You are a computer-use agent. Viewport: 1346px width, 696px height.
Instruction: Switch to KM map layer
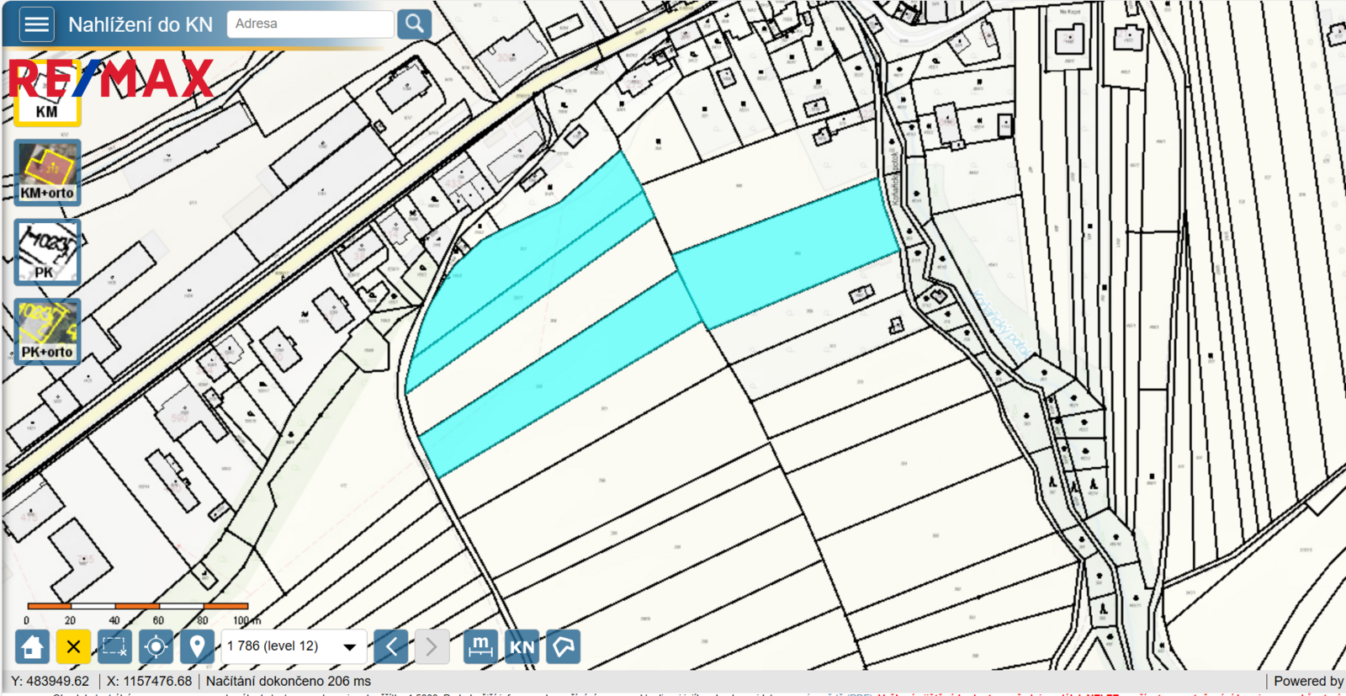pyautogui.click(x=47, y=93)
